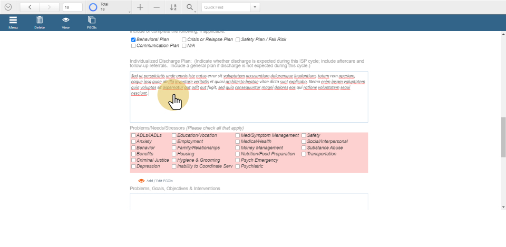Viewport: 506px width, 247px height.
Task: Click the sort records A-Z icon
Action: pos(173,7)
